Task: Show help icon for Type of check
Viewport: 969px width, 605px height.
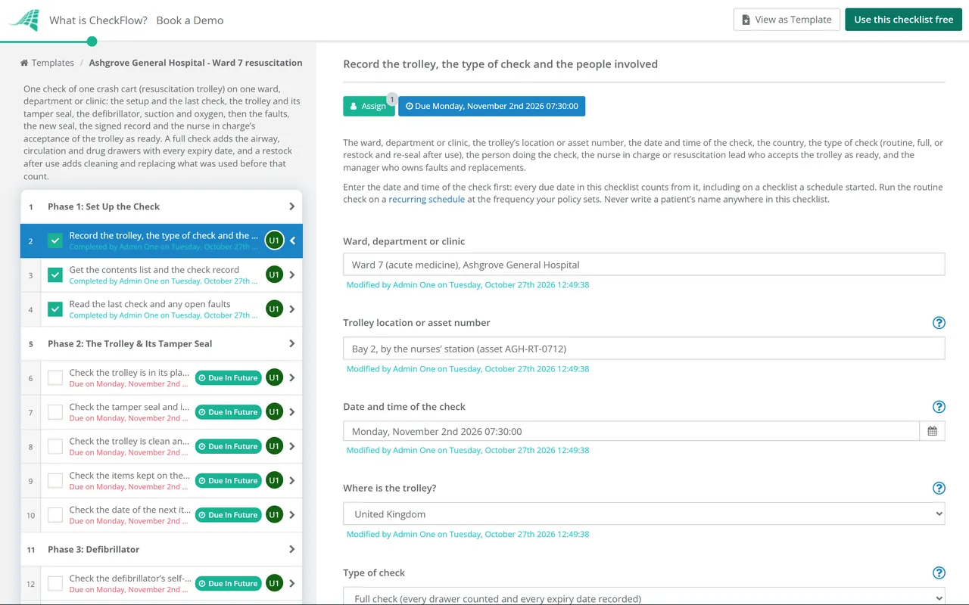Action: coord(939,573)
